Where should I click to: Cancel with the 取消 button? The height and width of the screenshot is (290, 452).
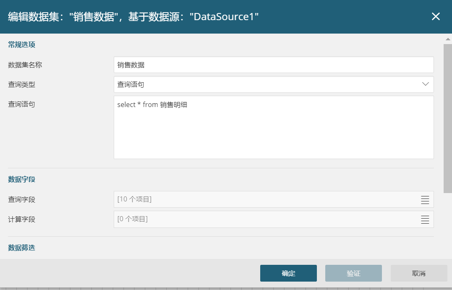tap(418, 273)
